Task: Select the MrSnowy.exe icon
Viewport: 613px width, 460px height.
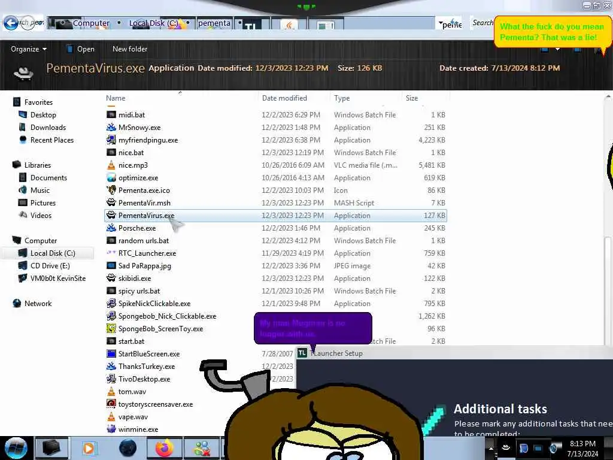Action: point(111,128)
